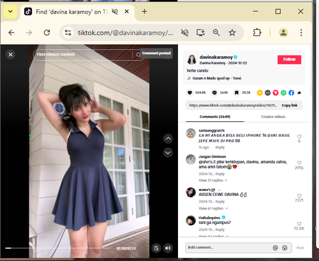Click the Post comment button
Viewport: 319px width, 261px height.
300,248
